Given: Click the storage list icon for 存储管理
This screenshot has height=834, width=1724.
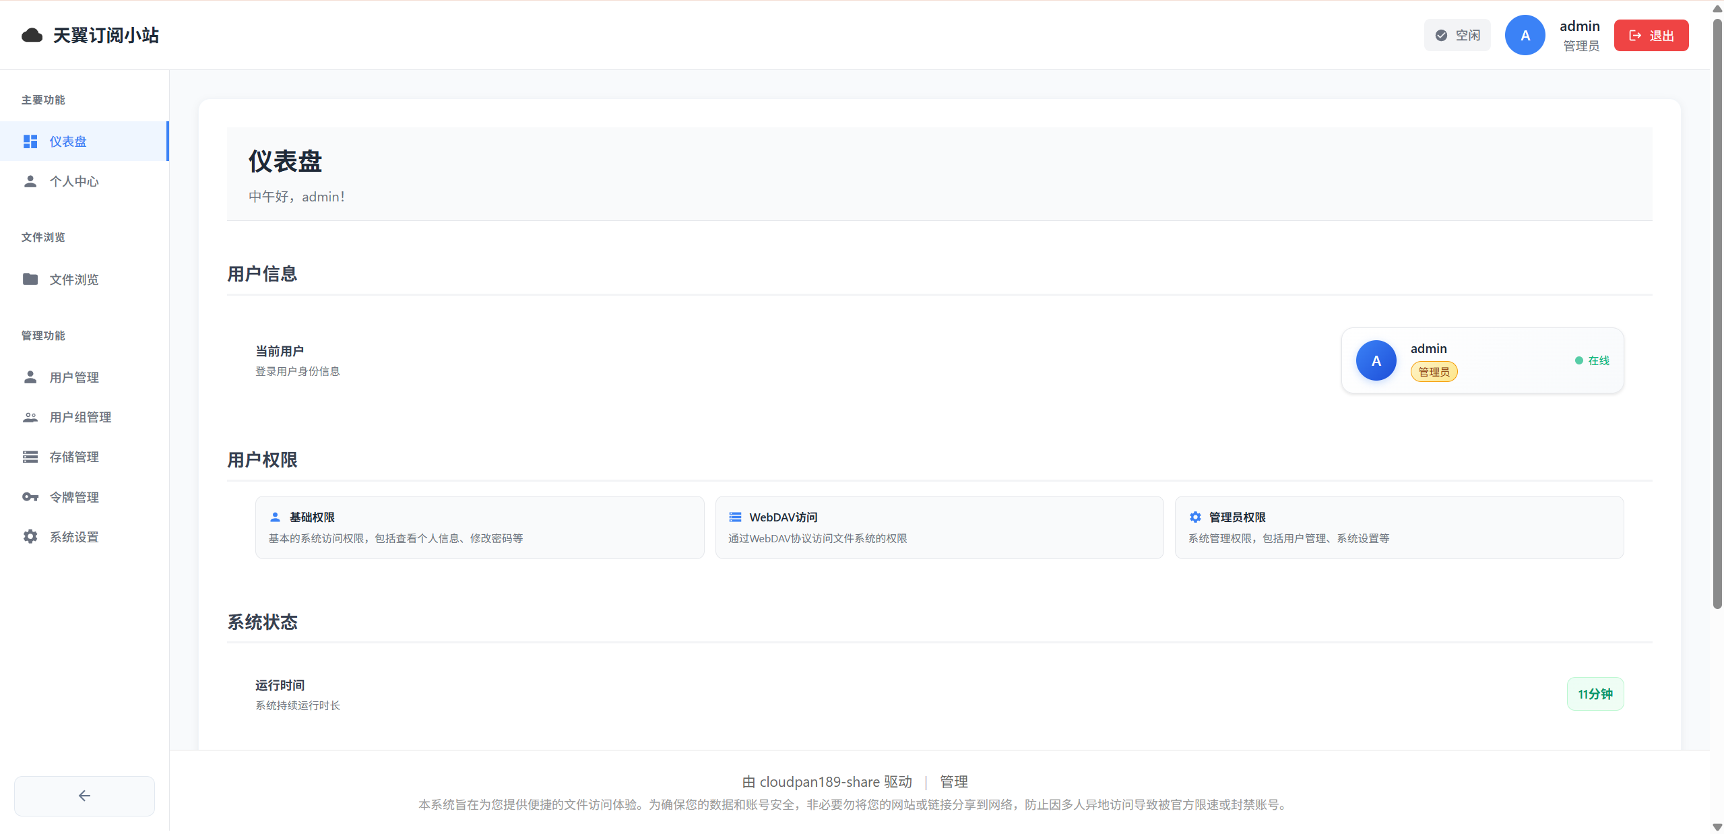Looking at the screenshot, I should tap(30, 457).
